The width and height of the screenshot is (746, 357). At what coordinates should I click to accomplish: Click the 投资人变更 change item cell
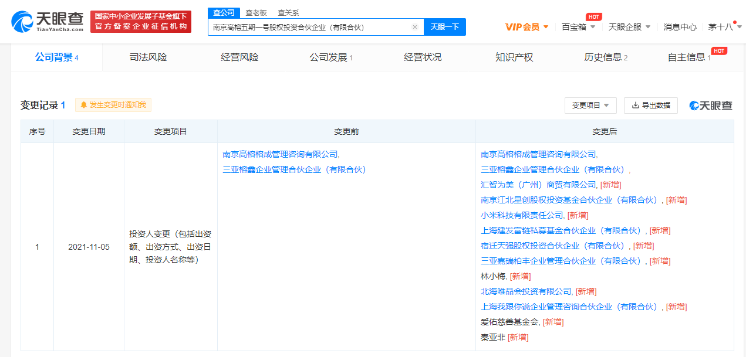coord(171,247)
